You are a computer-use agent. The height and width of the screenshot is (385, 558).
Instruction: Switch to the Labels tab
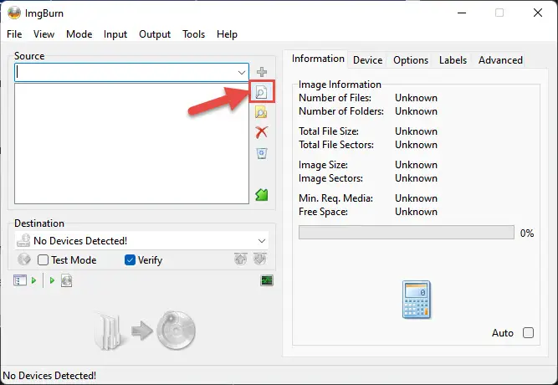[x=453, y=60]
